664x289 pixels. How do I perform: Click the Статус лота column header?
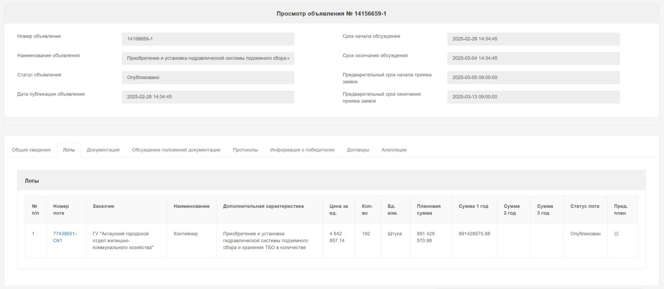584,206
